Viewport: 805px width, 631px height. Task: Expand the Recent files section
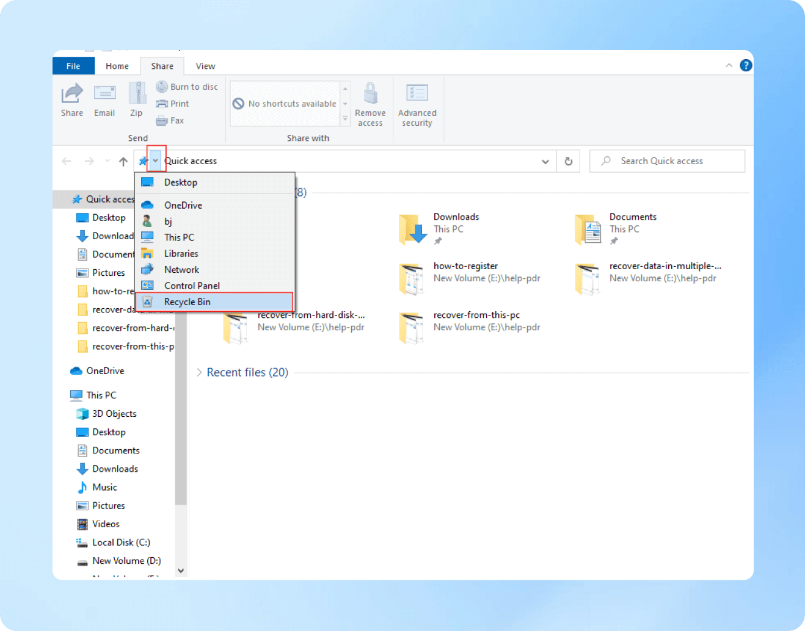pyautogui.click(x=199, y=372)
